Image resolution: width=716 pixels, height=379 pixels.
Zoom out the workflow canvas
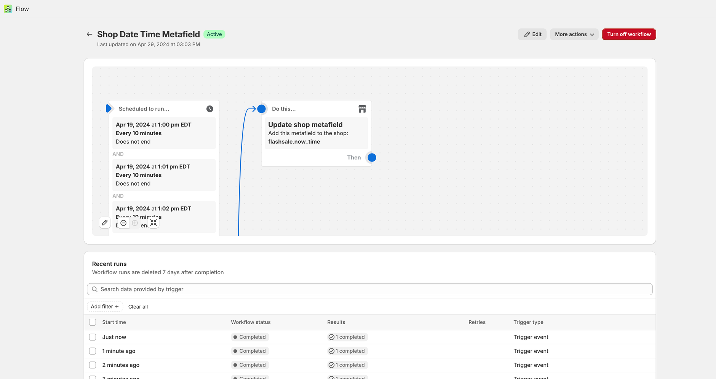(123, 223)
